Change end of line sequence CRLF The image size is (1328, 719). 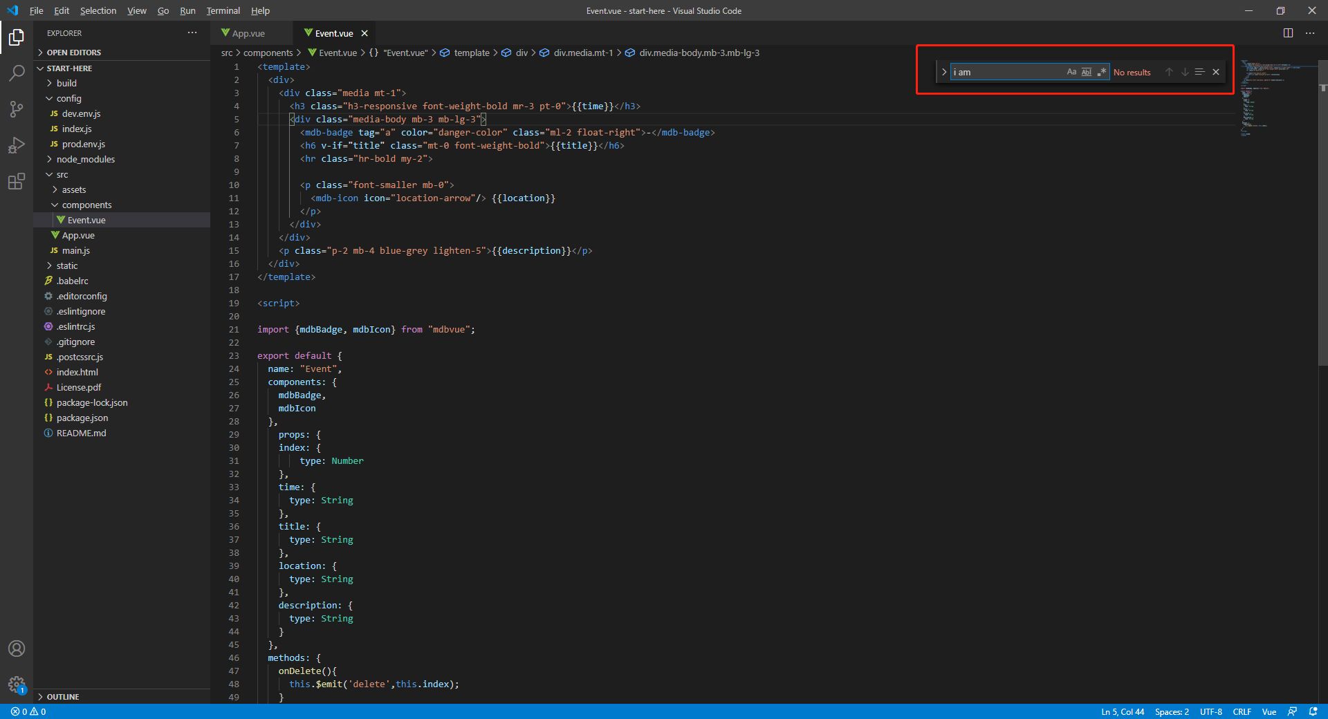point(1242,711)
